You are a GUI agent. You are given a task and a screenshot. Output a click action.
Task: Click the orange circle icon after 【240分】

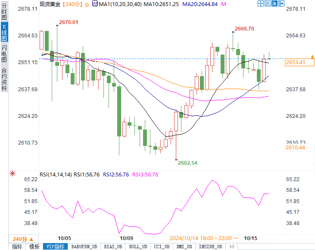(87, 4)
